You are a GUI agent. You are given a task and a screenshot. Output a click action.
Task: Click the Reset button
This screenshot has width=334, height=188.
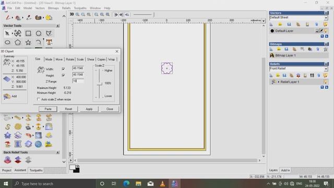point(68,109)
